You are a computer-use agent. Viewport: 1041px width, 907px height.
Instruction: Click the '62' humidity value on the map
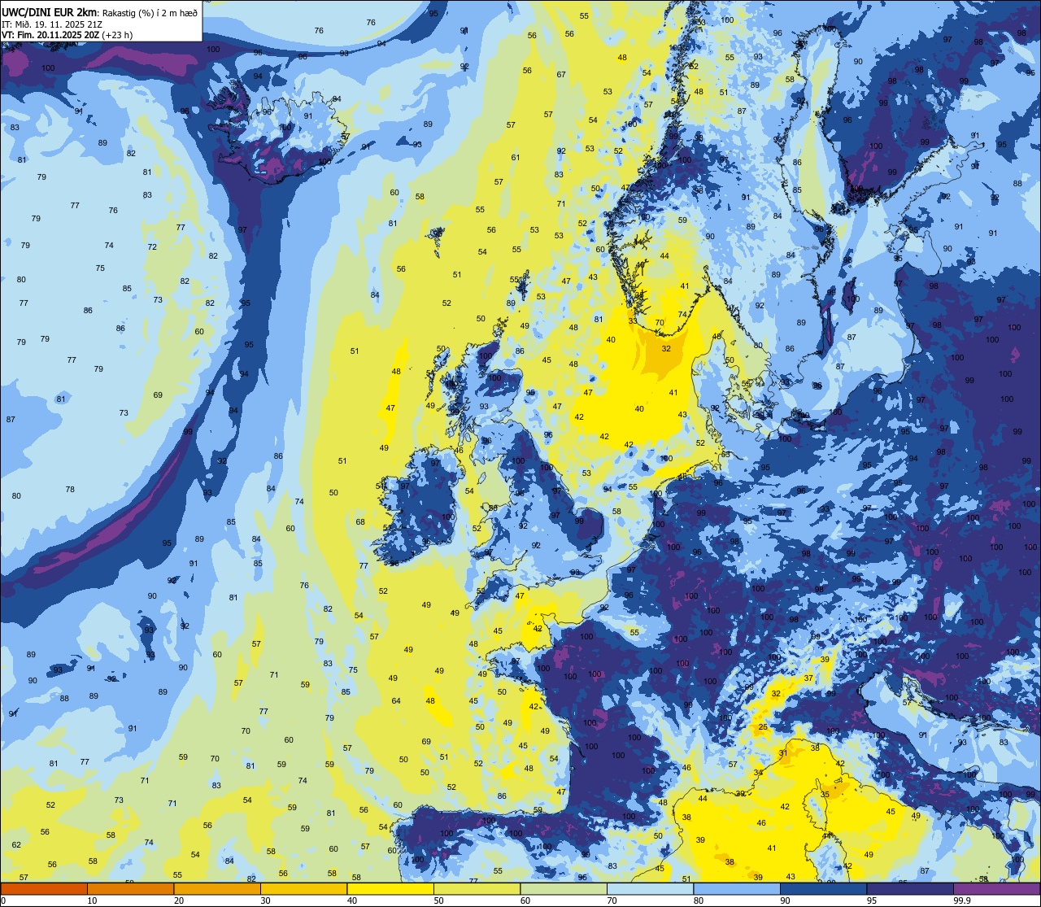point(16,845)
